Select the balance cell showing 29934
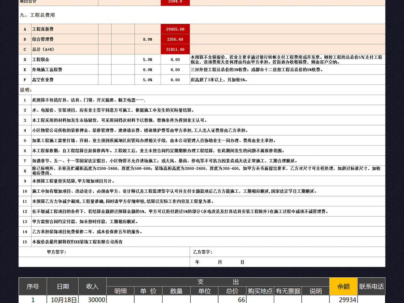Viewport: 404px width, 303px height. 343,299
